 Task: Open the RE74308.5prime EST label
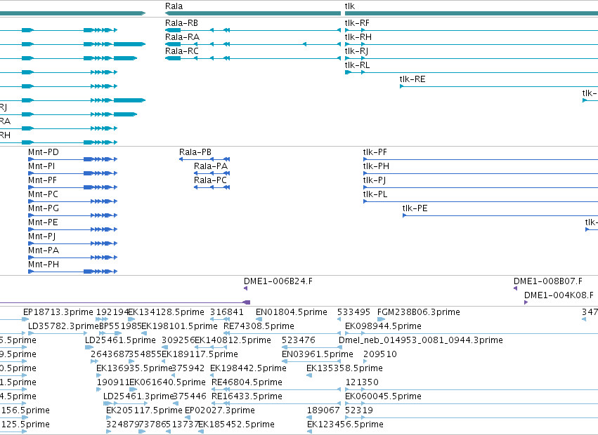tap(259, 326)
